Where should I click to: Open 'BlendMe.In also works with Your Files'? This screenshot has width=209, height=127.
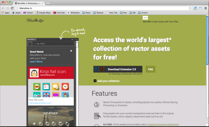161,22
